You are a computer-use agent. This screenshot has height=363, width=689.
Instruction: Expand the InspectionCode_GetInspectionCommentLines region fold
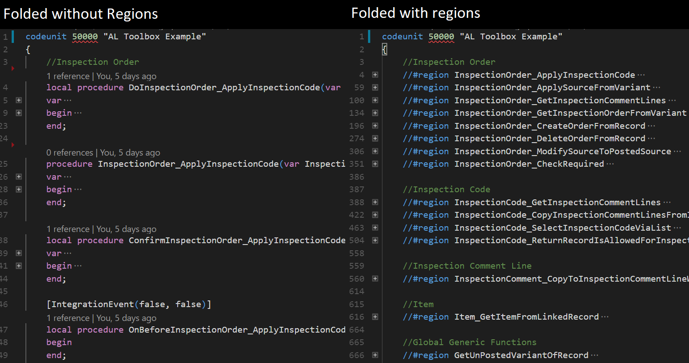point(375,203)
